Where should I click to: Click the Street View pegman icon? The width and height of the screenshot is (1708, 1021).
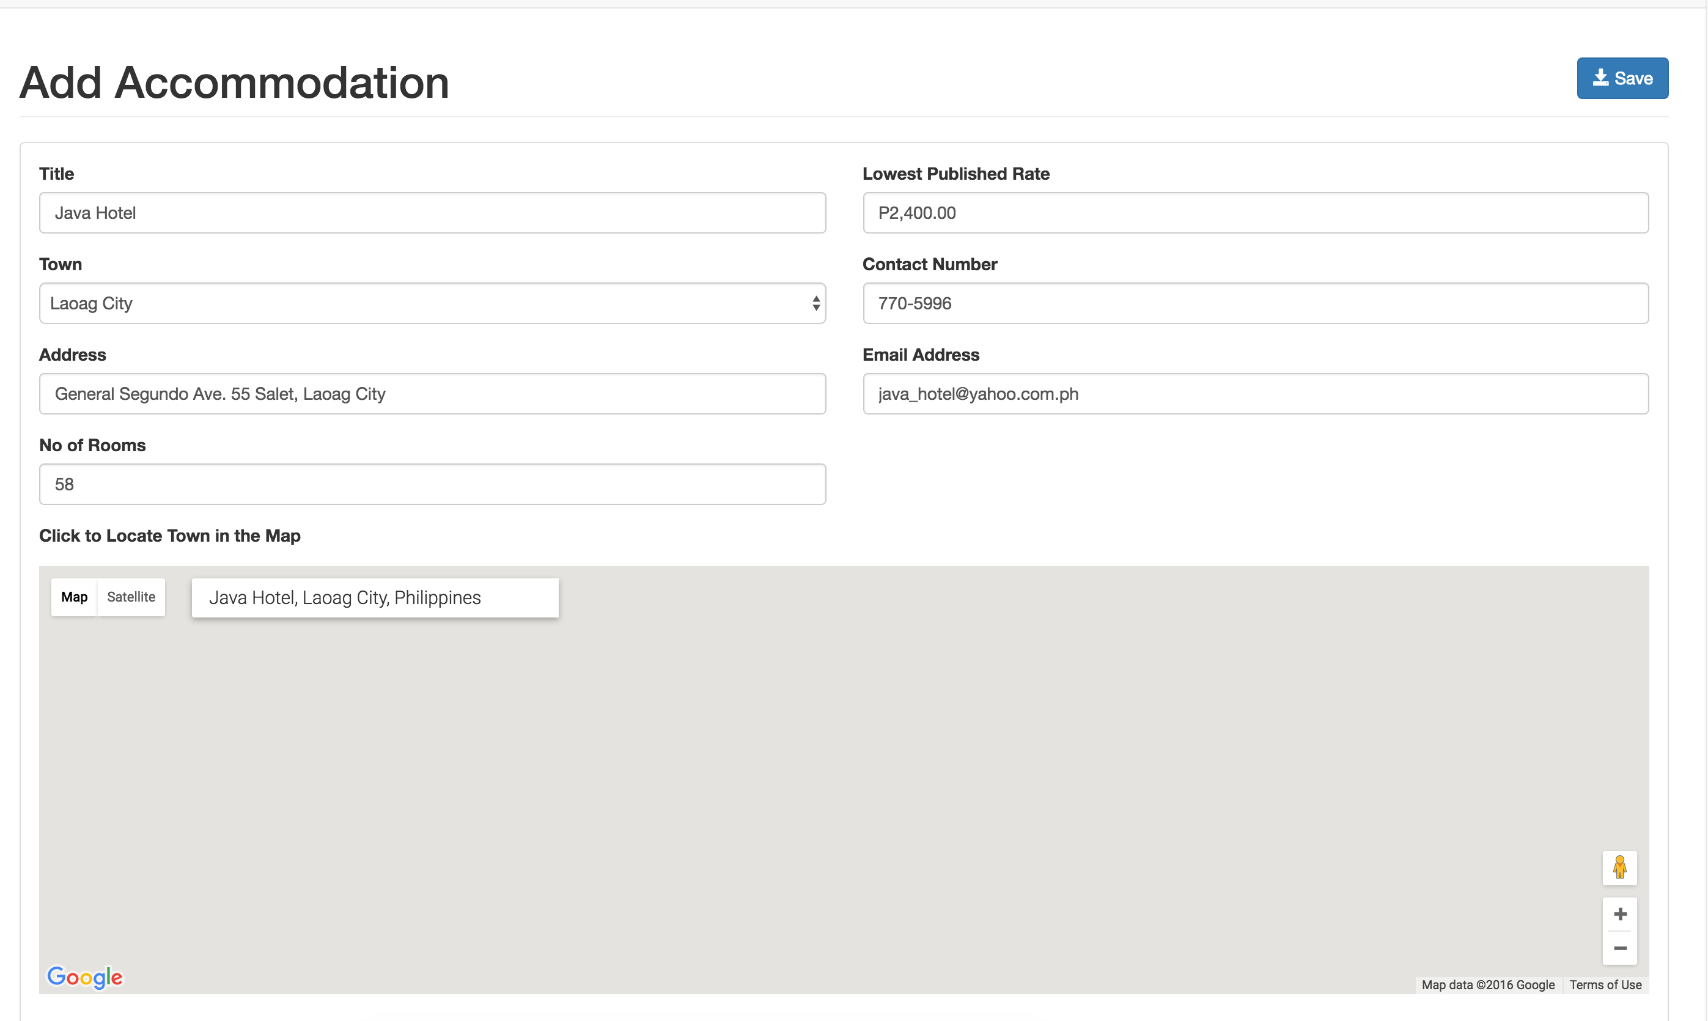click(x=1619, y=868)
